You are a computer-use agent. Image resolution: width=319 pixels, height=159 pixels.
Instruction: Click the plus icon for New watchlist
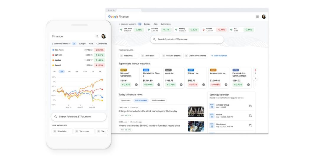[212, 56]
